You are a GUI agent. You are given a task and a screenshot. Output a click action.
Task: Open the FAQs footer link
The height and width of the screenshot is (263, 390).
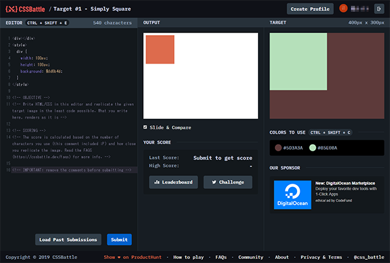coord(221,257)
